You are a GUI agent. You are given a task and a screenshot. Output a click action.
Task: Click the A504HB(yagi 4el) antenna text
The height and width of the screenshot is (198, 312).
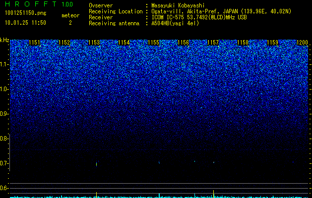click(x=175, y=23)
